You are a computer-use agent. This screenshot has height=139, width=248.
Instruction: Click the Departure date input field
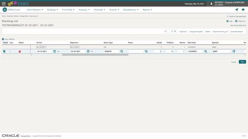[78, 51]
